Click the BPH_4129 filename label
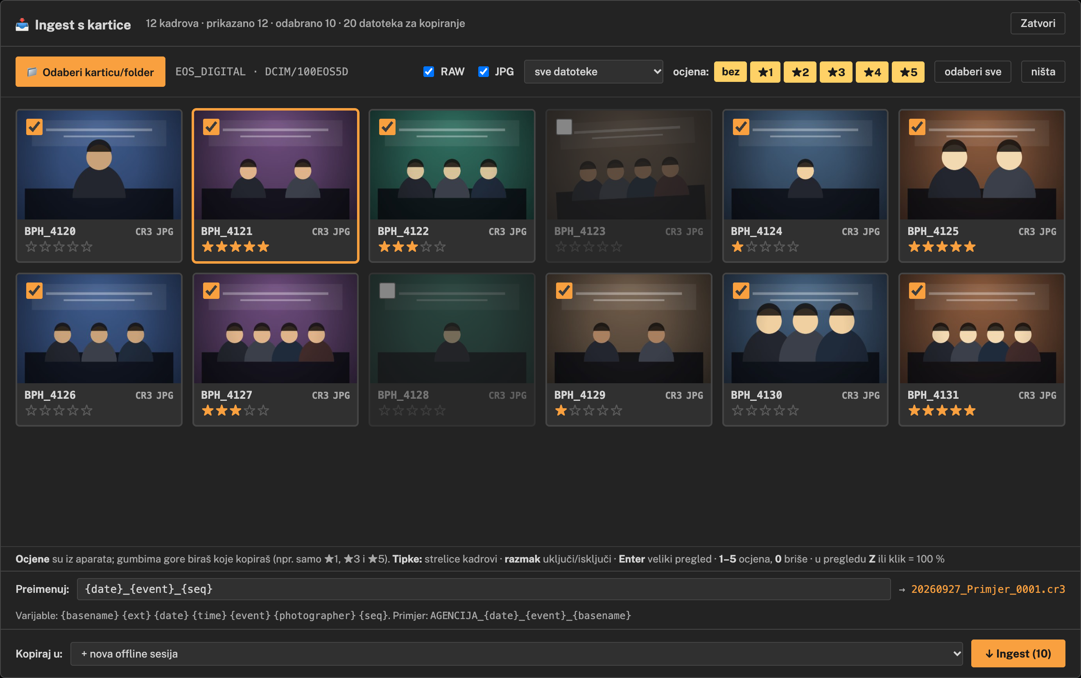The width and height of the screenshot is (1081, 678). (580, 395)
